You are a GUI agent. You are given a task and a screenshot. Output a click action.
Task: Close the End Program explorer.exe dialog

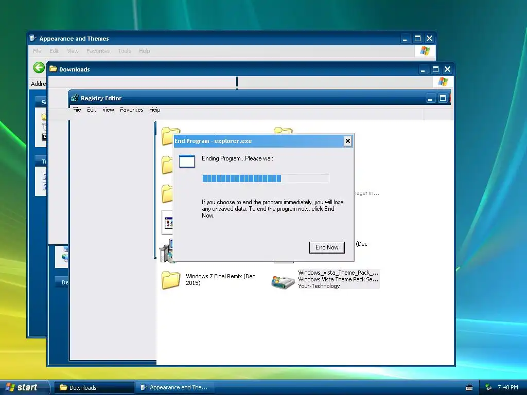coord(348,141)
